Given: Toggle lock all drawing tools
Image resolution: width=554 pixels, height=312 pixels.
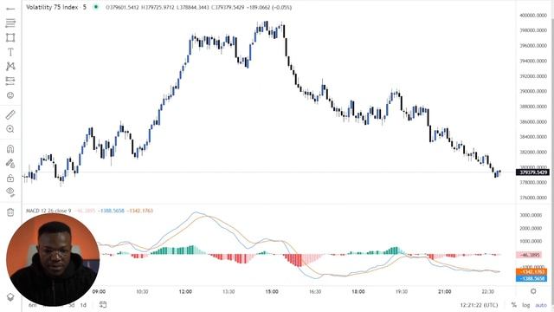Looking at the screenshot, I should [x=10, y=178].
